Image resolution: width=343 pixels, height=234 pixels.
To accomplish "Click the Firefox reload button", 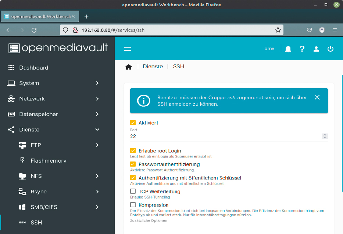I will (34, 30).
